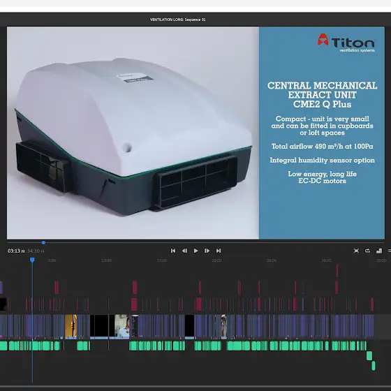Jump to the sequence end with the skip-forward icon
This screenshot has width=391, height=391.
tap(219, 251)
